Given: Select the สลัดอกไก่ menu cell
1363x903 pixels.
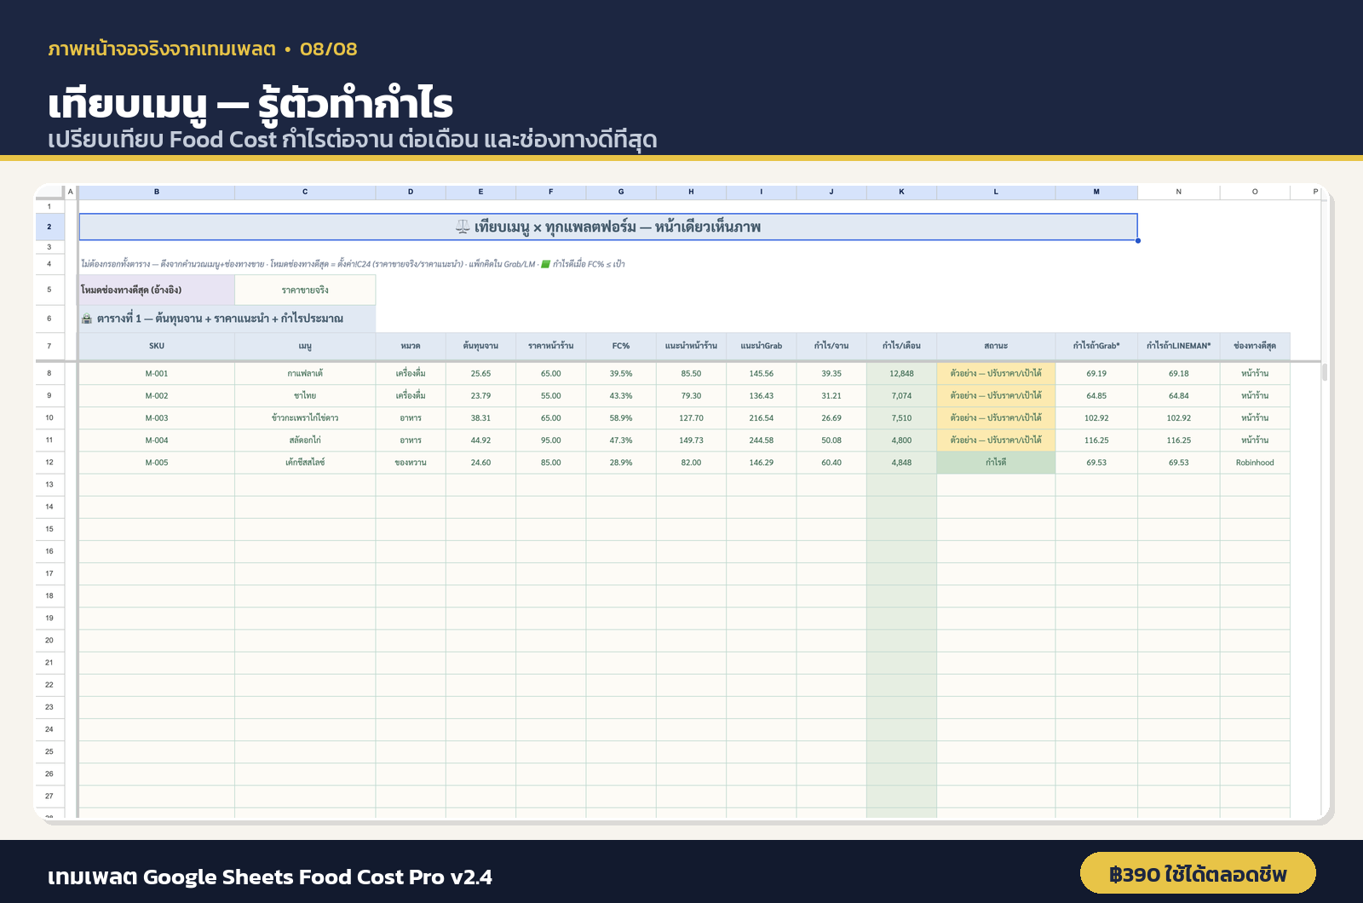Looking at the screenshot, I should pos(305,440).
